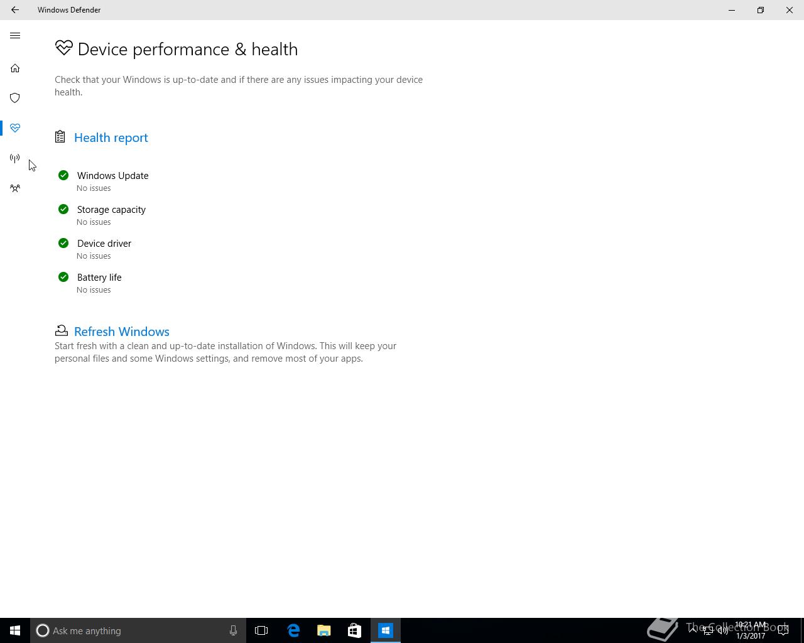The image size is (804, 643).
Task: Click the Refresh Windows icon
Action: click(x=62, y=330)
